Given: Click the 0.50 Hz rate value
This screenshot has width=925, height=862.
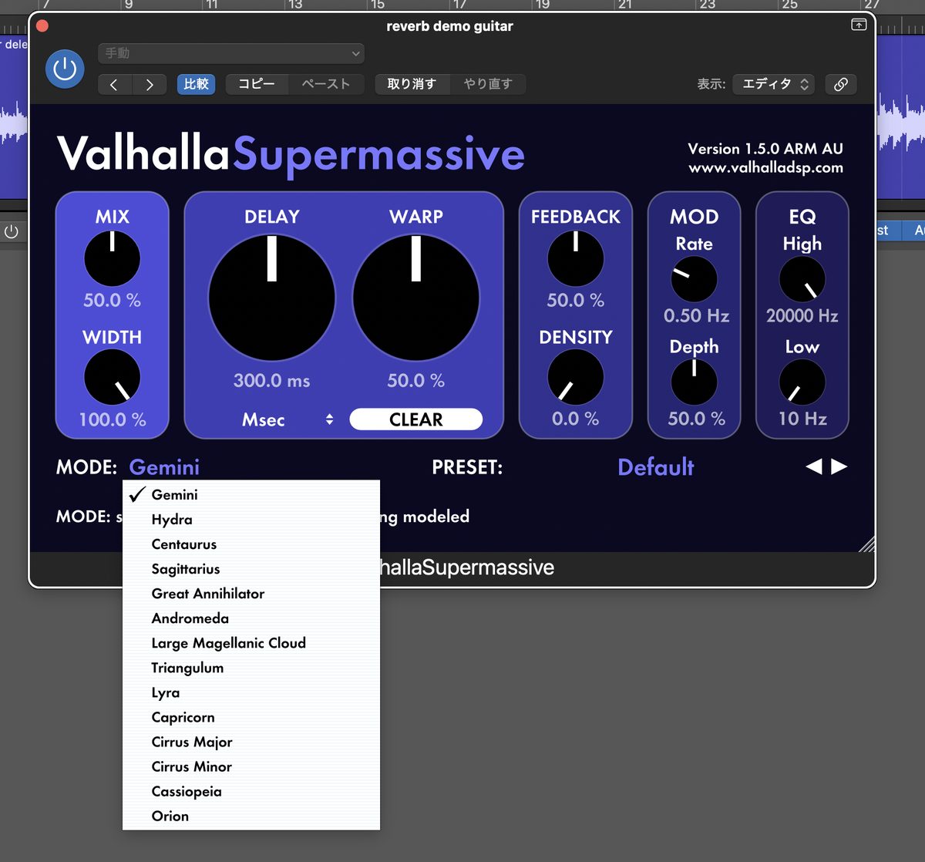Looking at the screenshot, I should pyautogui.click(x=696, y=315).
